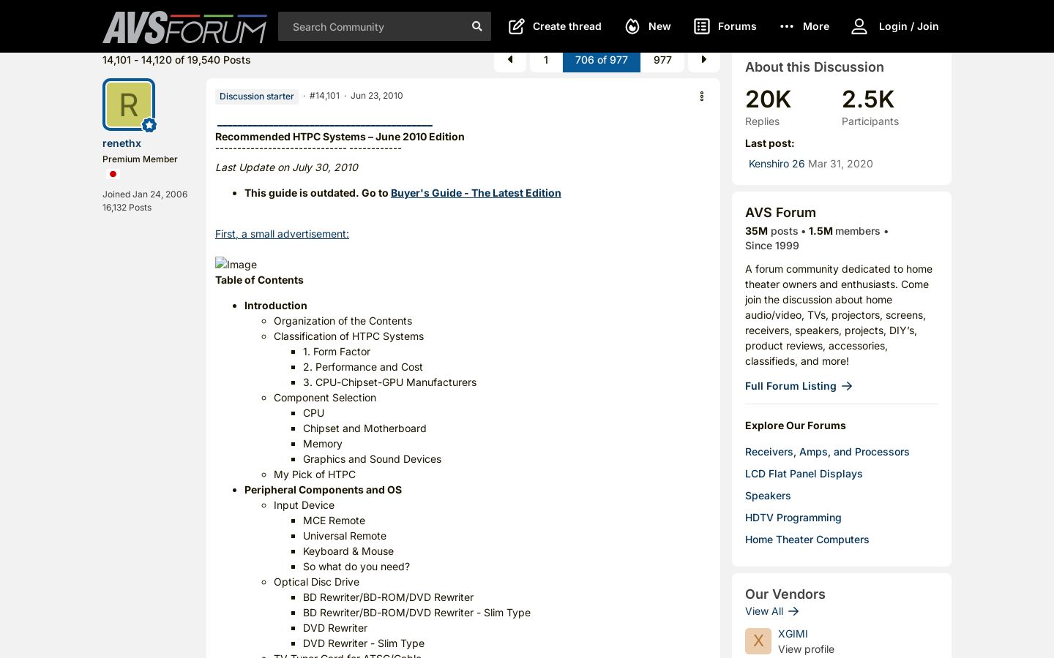This screenshot has width=1054, height=658.
Task: Click the search magnifier icon
Action: click(476, 26)
